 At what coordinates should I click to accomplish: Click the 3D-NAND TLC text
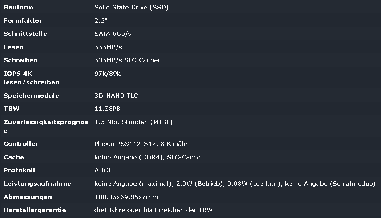coord(116,96)
